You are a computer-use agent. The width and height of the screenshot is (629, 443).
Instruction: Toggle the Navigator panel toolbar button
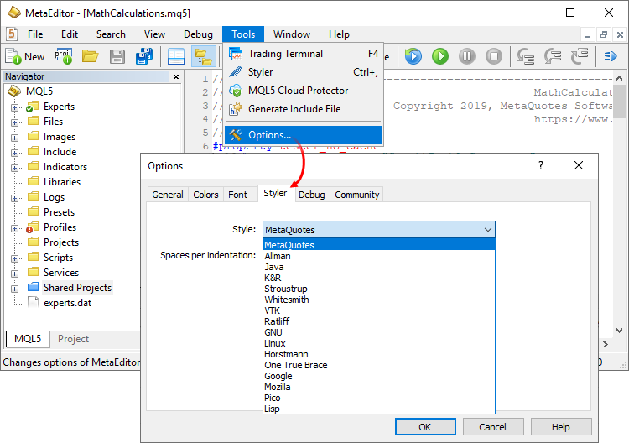click(202, 56)
